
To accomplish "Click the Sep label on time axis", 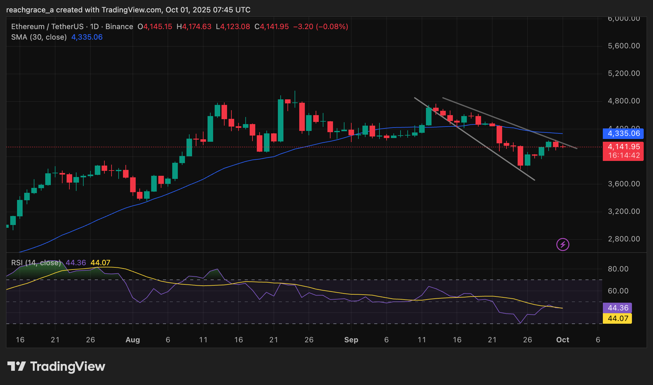I will point(351,340).
